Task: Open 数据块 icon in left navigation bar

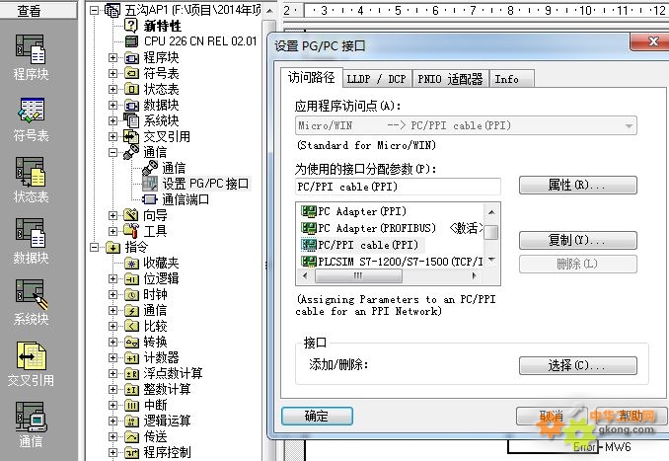Action: pyautogui.click(x=30, y=233)
